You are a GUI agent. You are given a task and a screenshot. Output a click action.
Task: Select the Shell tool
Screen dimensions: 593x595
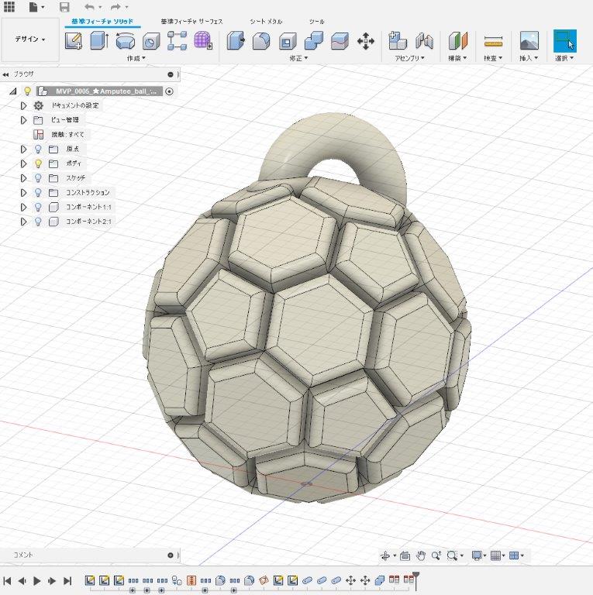point(288,41)
